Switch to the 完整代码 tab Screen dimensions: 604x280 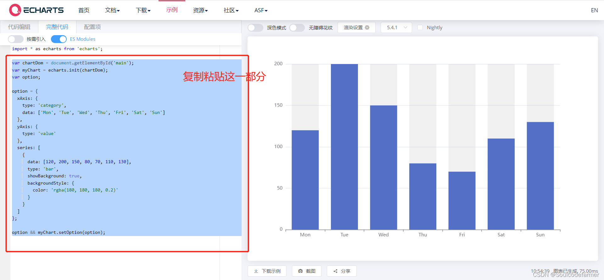57,27
